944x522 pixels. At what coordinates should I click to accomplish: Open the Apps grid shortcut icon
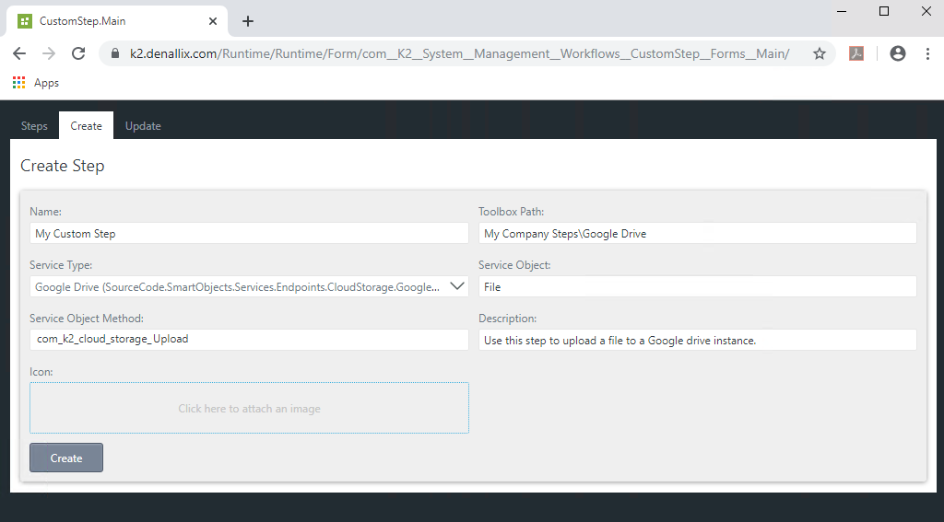tap(19, 82)
